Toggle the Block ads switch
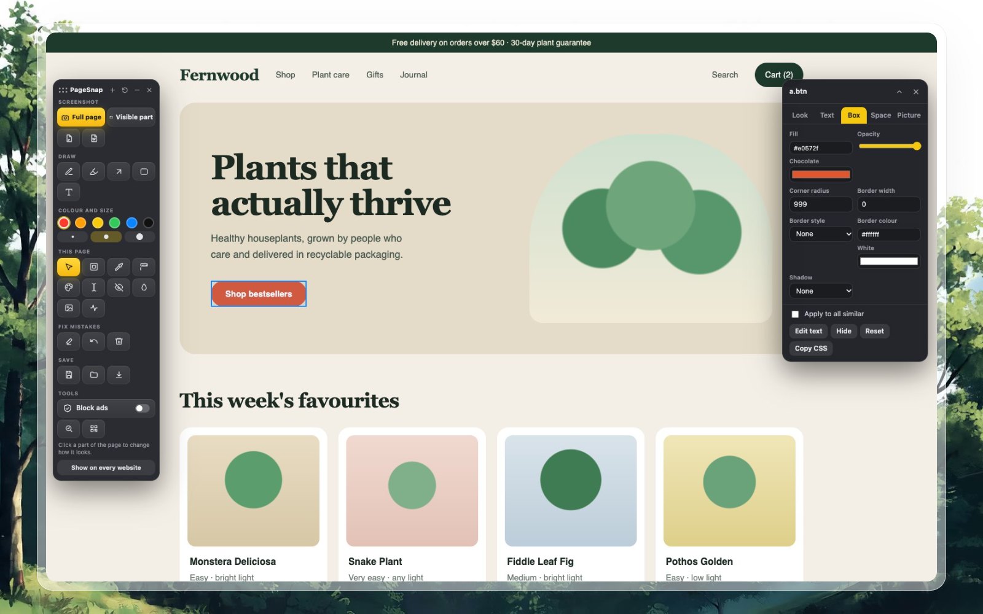This screenshot has width=983, height=614. (142, 408)
